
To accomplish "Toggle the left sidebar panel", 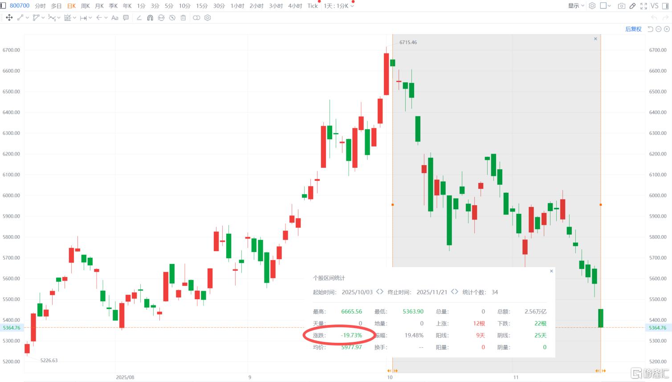I will pos(3,6).
